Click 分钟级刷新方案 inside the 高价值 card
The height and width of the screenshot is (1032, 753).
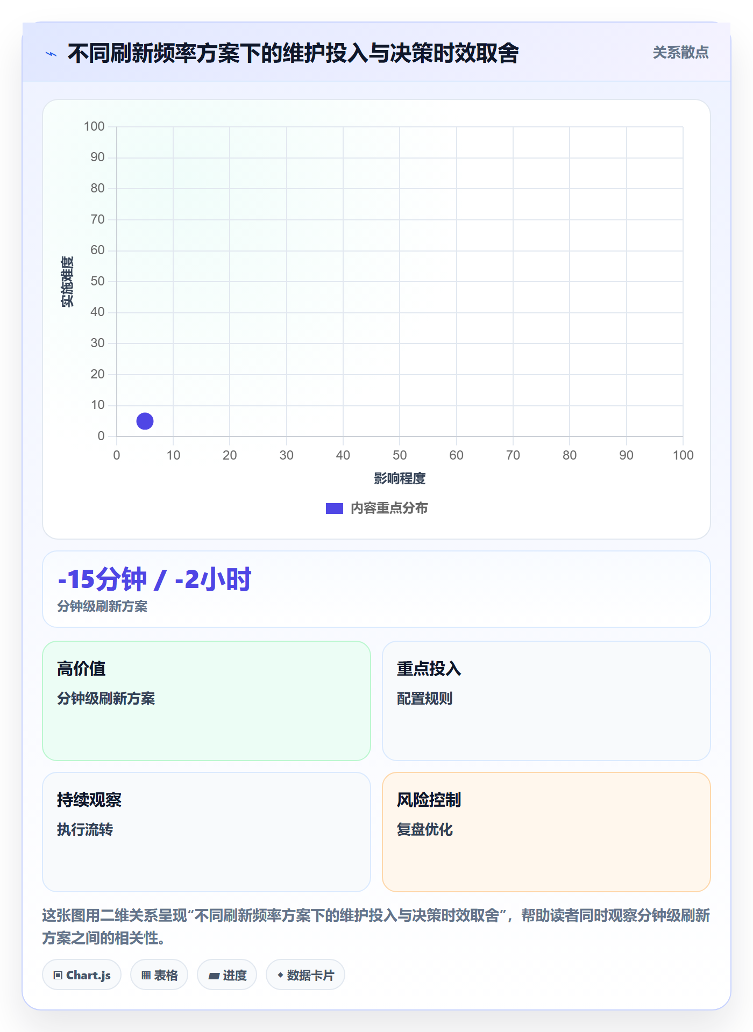point(106,699)
